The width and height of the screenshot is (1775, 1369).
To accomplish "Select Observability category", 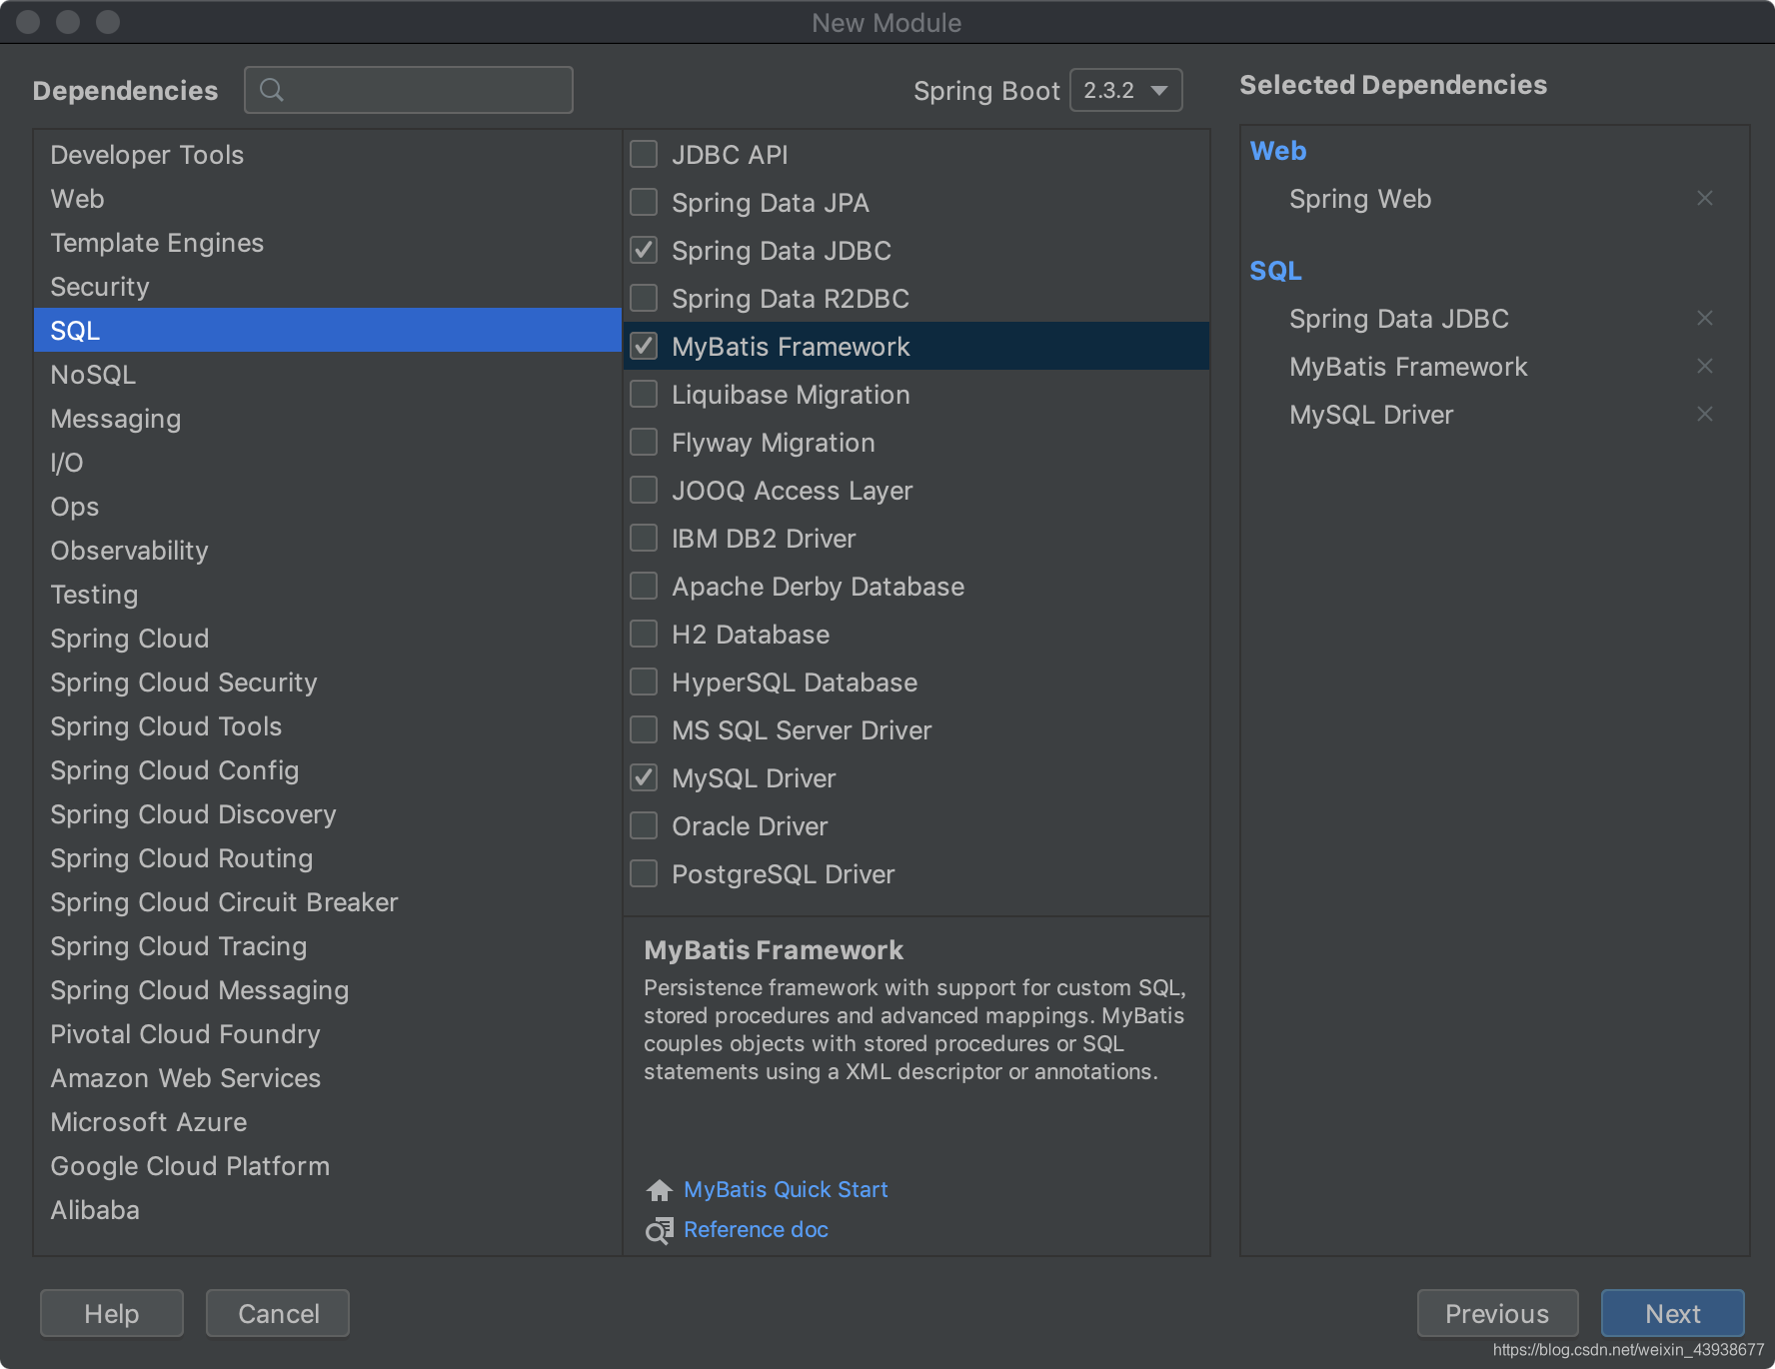I will coord(328,551).
